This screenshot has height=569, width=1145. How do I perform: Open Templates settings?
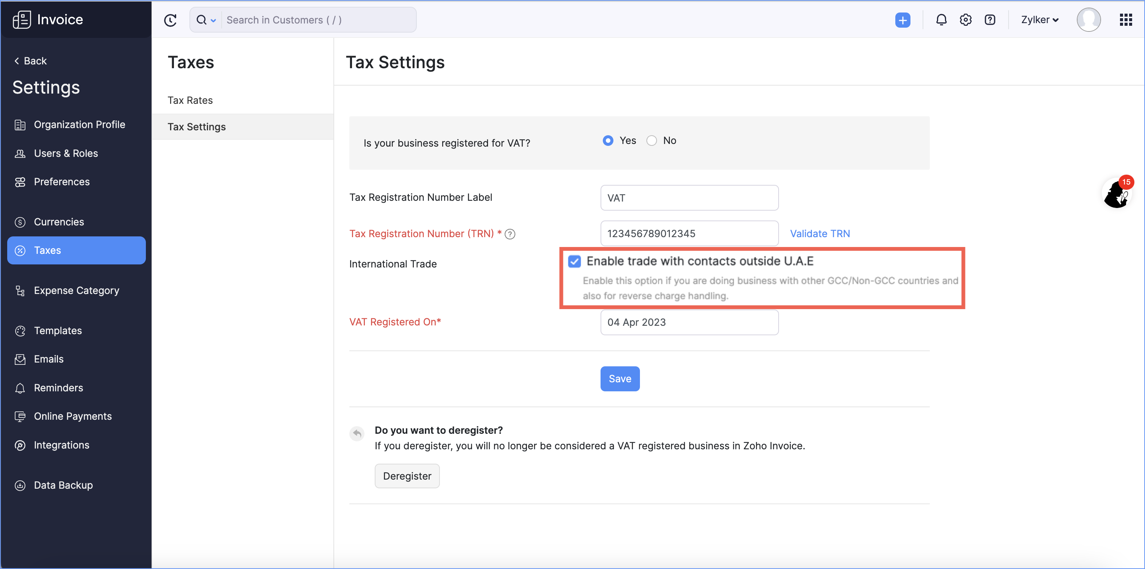(77, 331)
